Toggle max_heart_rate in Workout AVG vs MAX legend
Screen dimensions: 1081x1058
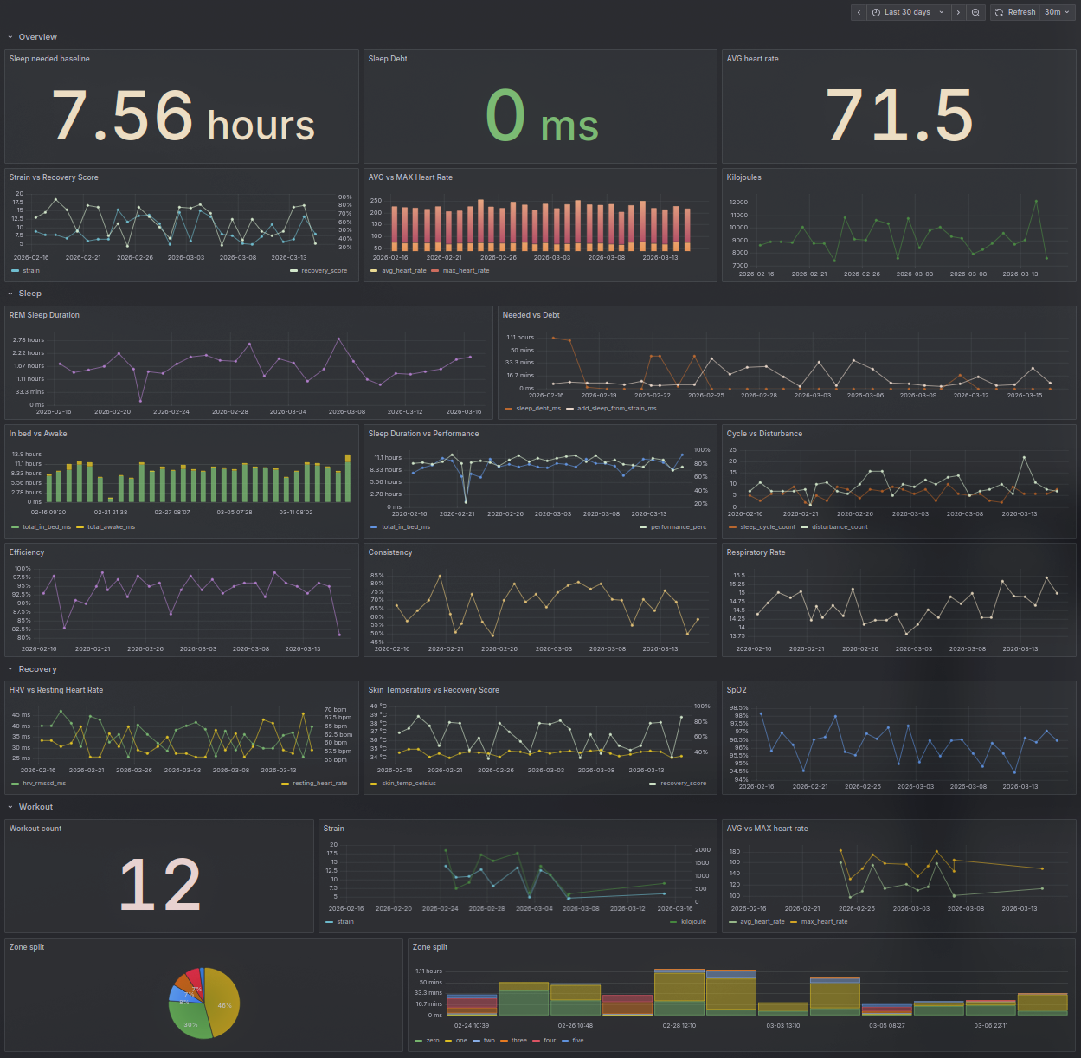coord(819,922)
